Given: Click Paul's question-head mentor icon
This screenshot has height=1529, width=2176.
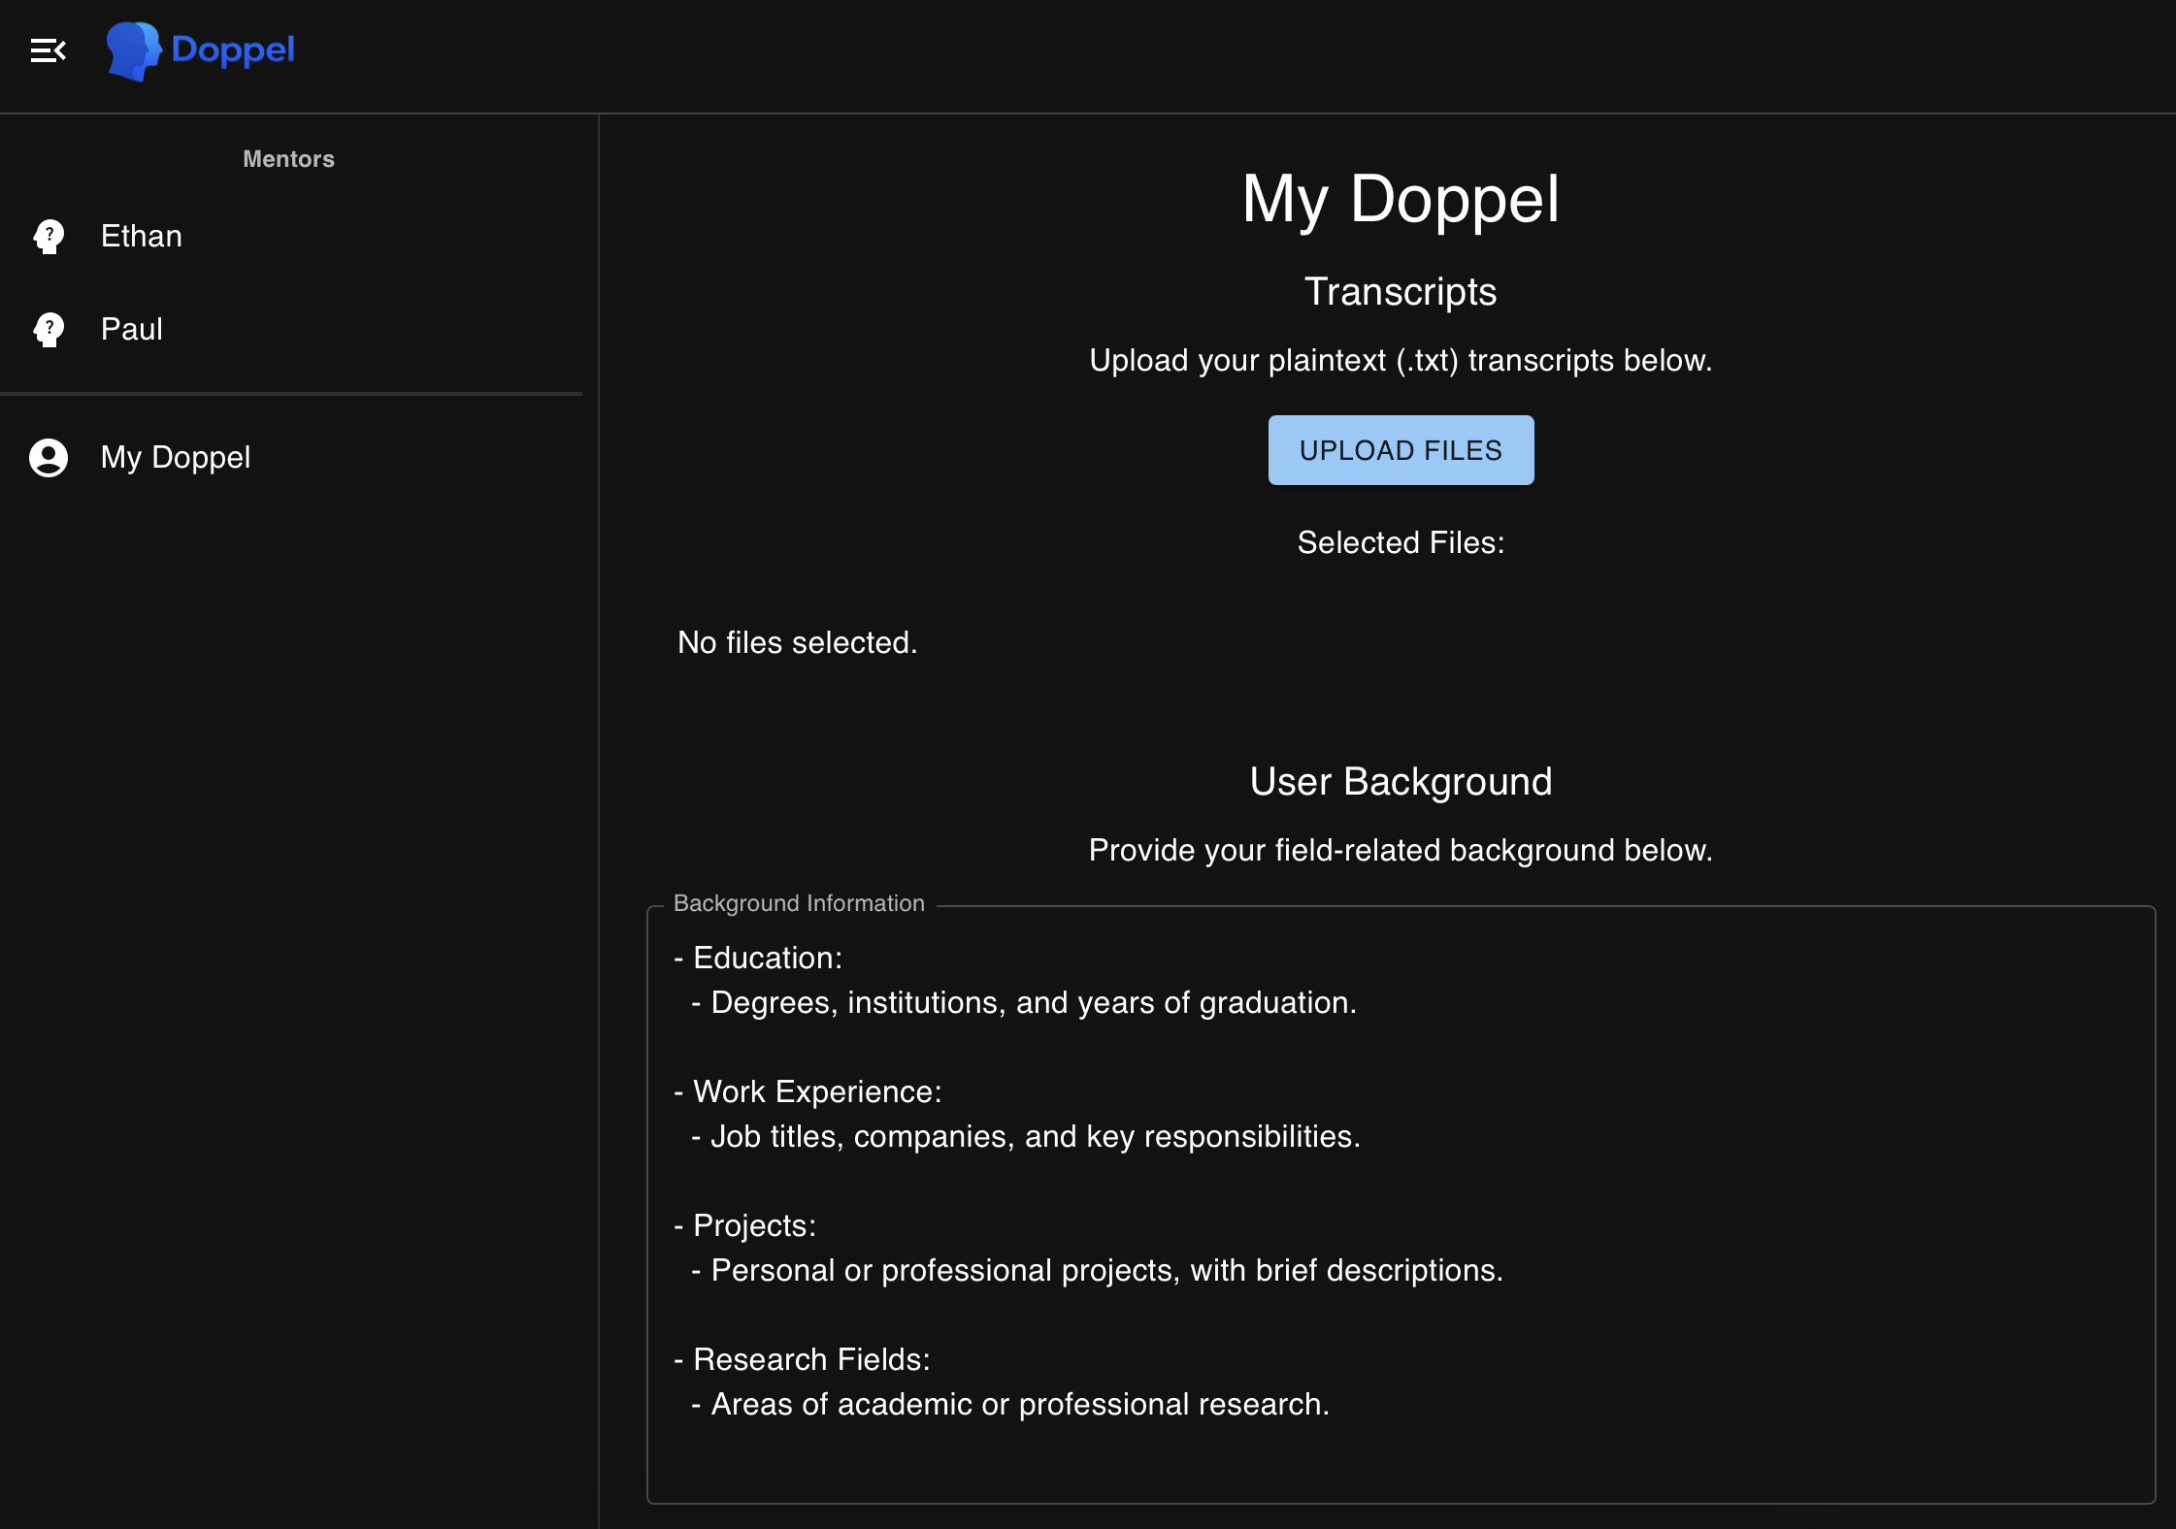Looking at the screenshot, I should [49, 329].
